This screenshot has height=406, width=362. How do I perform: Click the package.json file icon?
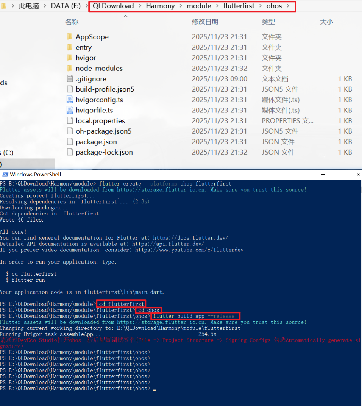(70, 142)
